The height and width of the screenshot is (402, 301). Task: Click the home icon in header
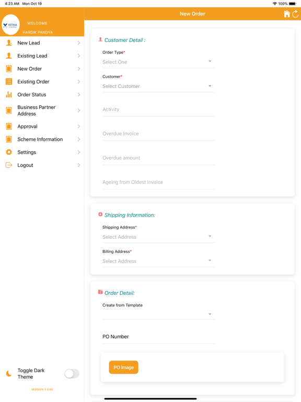click(287, 14)
